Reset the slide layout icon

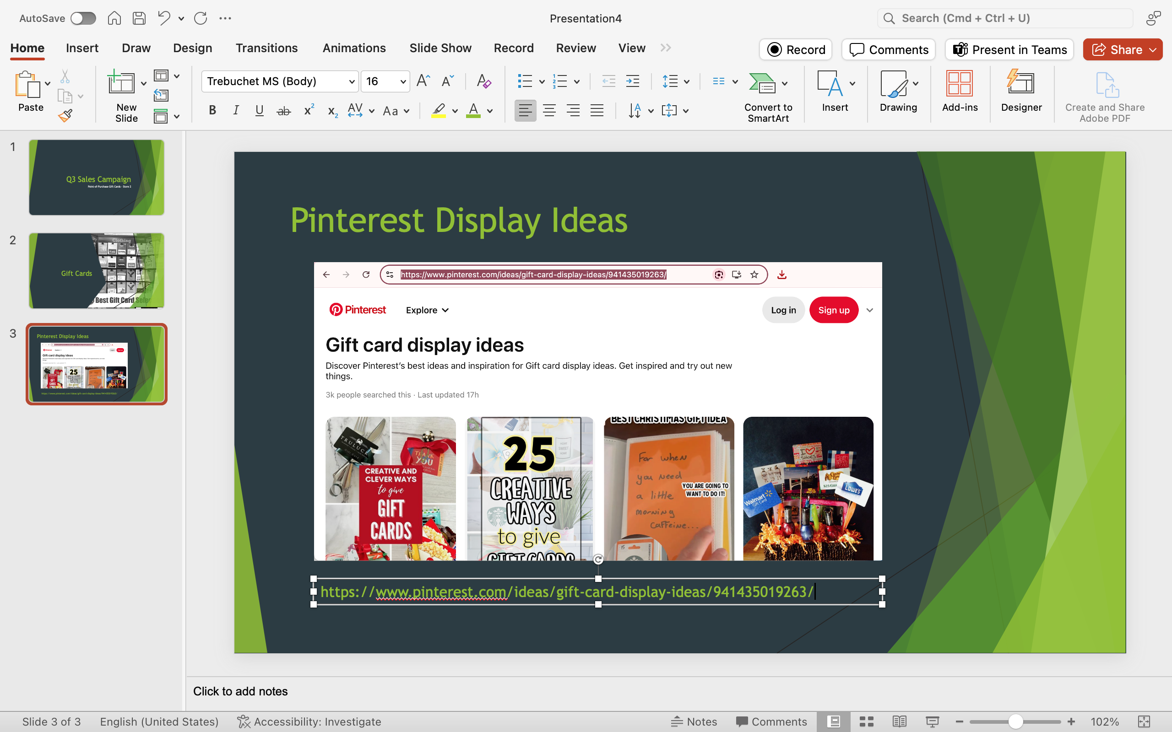point(161,95)
